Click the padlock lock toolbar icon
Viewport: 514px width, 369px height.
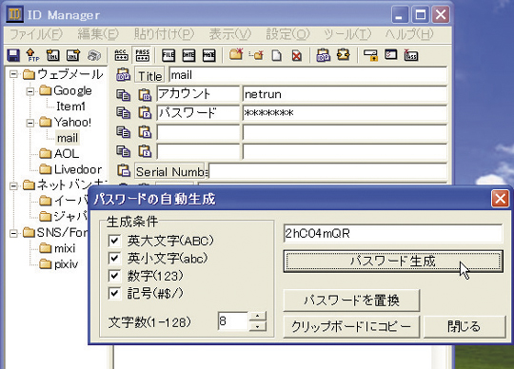point(370,55)
